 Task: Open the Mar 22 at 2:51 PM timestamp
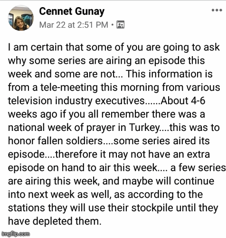74,25
